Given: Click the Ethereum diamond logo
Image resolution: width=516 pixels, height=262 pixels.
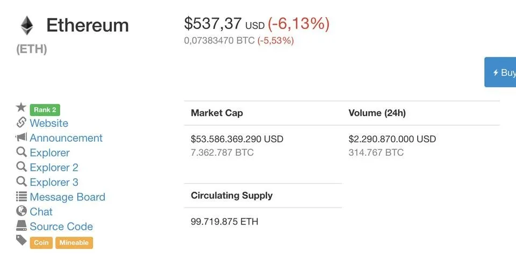Looking at the screenshot, I should (x=27, y=26).
